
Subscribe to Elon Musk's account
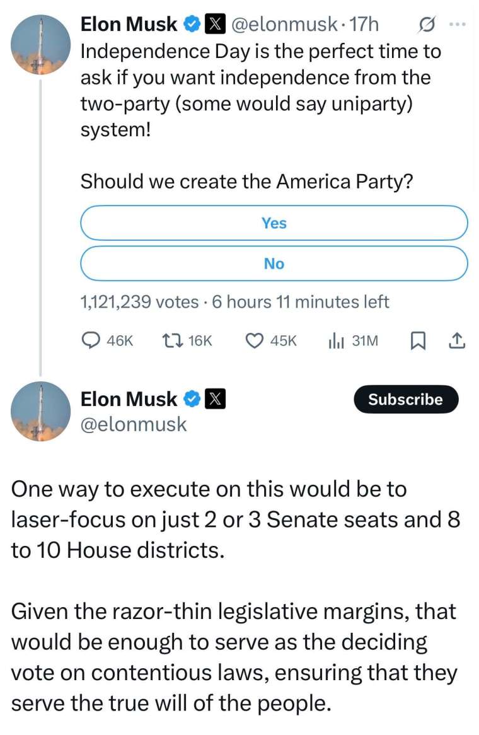click(406, 400)
